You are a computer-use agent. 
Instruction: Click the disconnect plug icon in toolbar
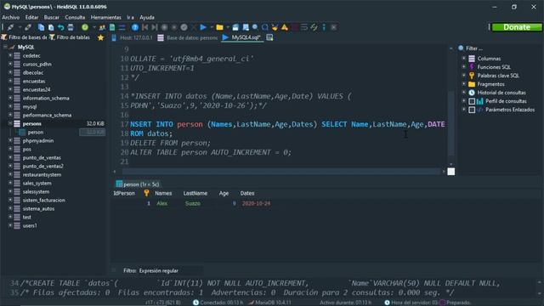(28, 27)
